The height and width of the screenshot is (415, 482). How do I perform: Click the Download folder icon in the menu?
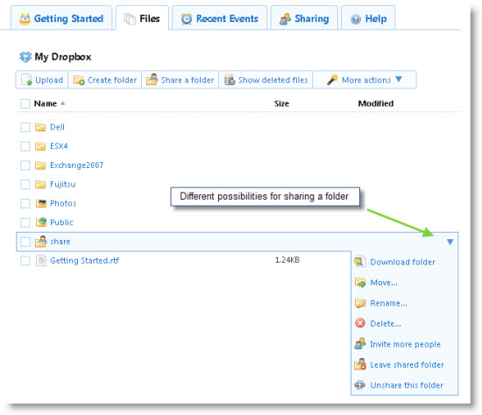click(360, 262)
